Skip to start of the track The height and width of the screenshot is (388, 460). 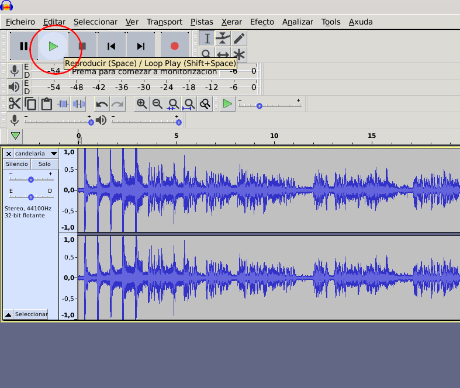(x=112, y=46)
